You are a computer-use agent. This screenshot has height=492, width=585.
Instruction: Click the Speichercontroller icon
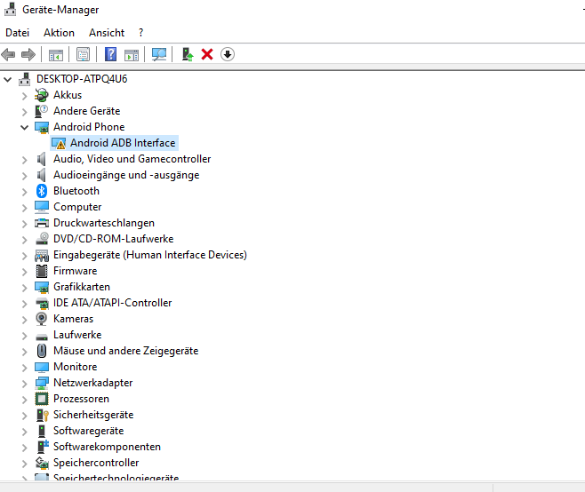[42, 463]
